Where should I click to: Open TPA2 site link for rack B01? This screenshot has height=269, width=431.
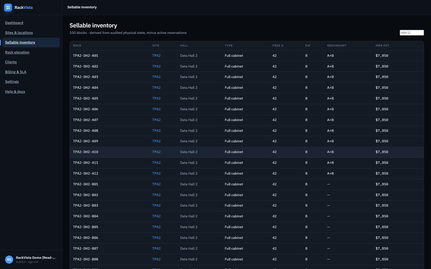click(x=156, y=184)
